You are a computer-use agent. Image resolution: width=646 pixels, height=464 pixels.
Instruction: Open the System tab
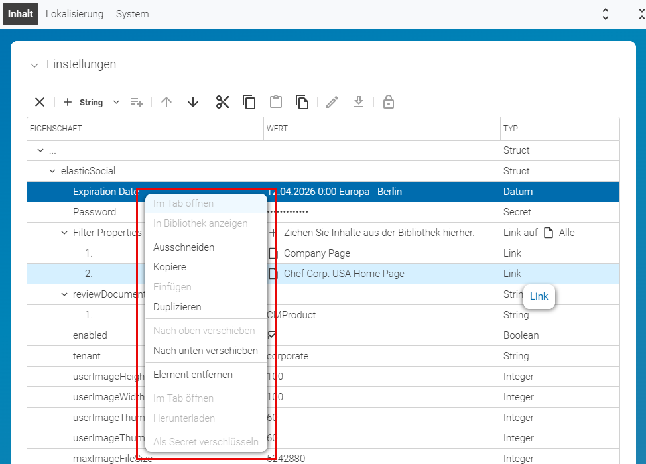pyautogui.click(x=132, y=13)
